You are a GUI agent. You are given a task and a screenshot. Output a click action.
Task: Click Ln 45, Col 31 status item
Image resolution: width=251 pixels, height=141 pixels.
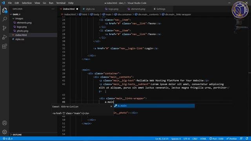[x=162, y=139]
